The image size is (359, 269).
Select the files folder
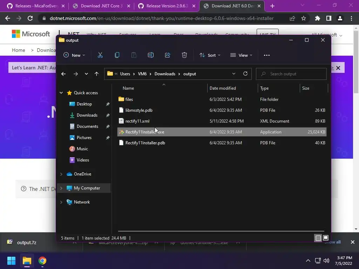[222, 99]
